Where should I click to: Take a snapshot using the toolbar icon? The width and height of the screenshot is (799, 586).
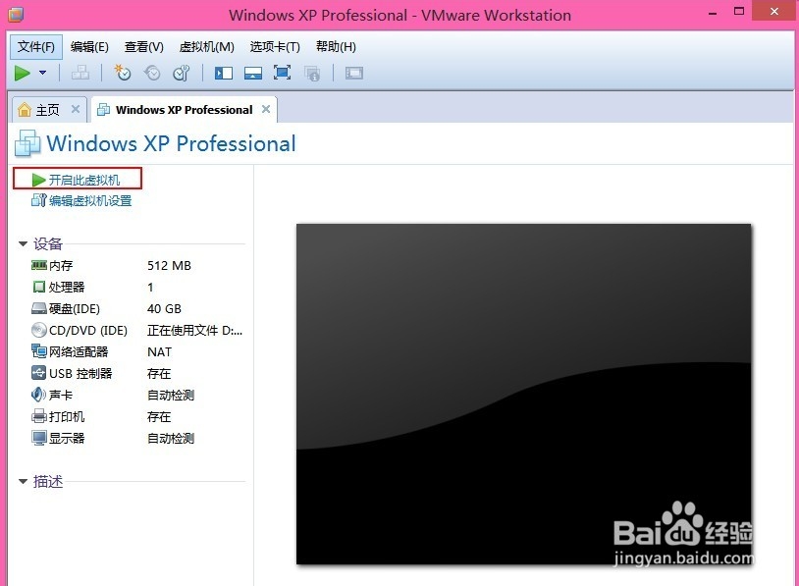tap(123, 73)
